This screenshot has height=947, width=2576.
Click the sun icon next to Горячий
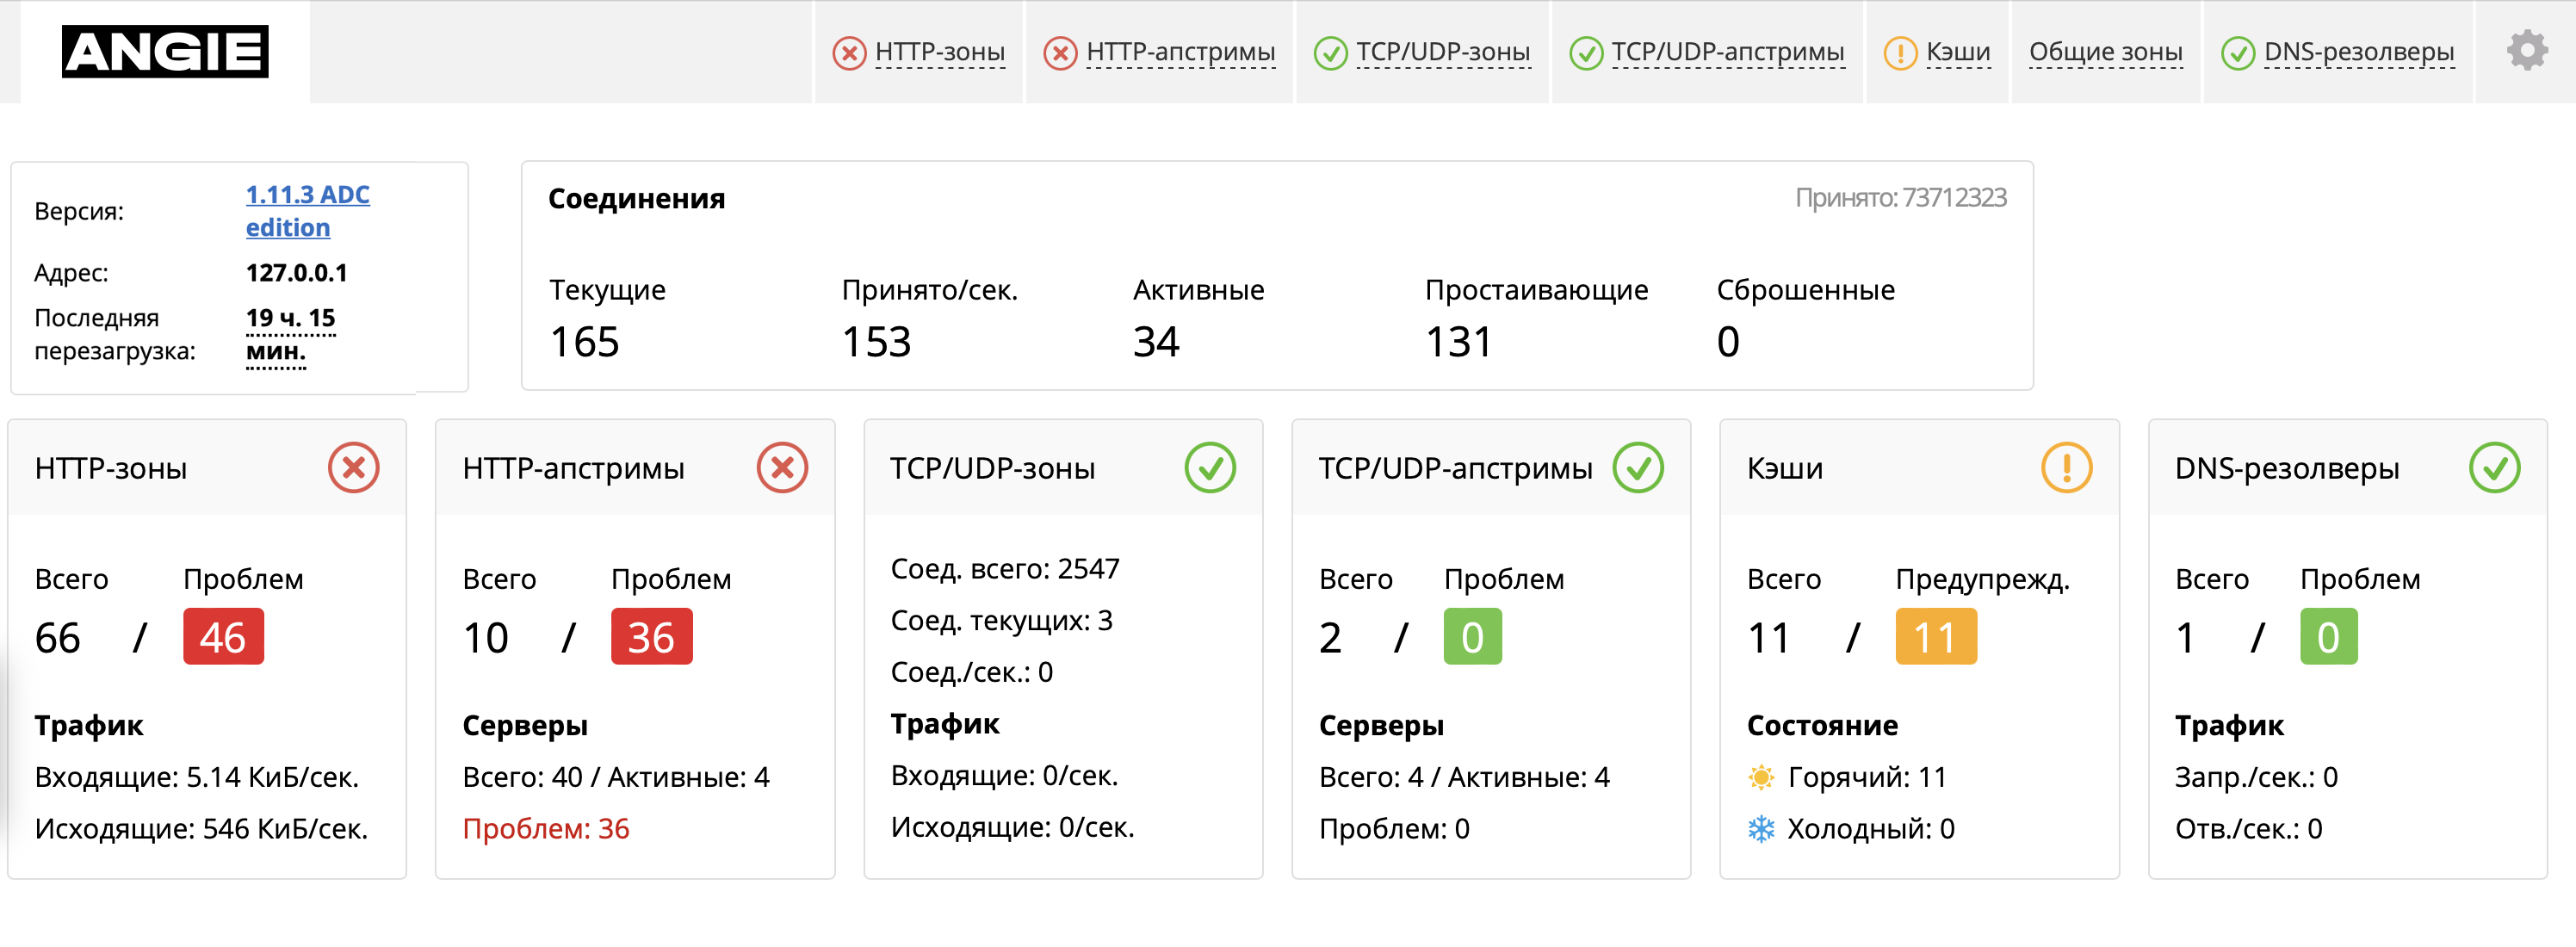(x=1761, y=777)
